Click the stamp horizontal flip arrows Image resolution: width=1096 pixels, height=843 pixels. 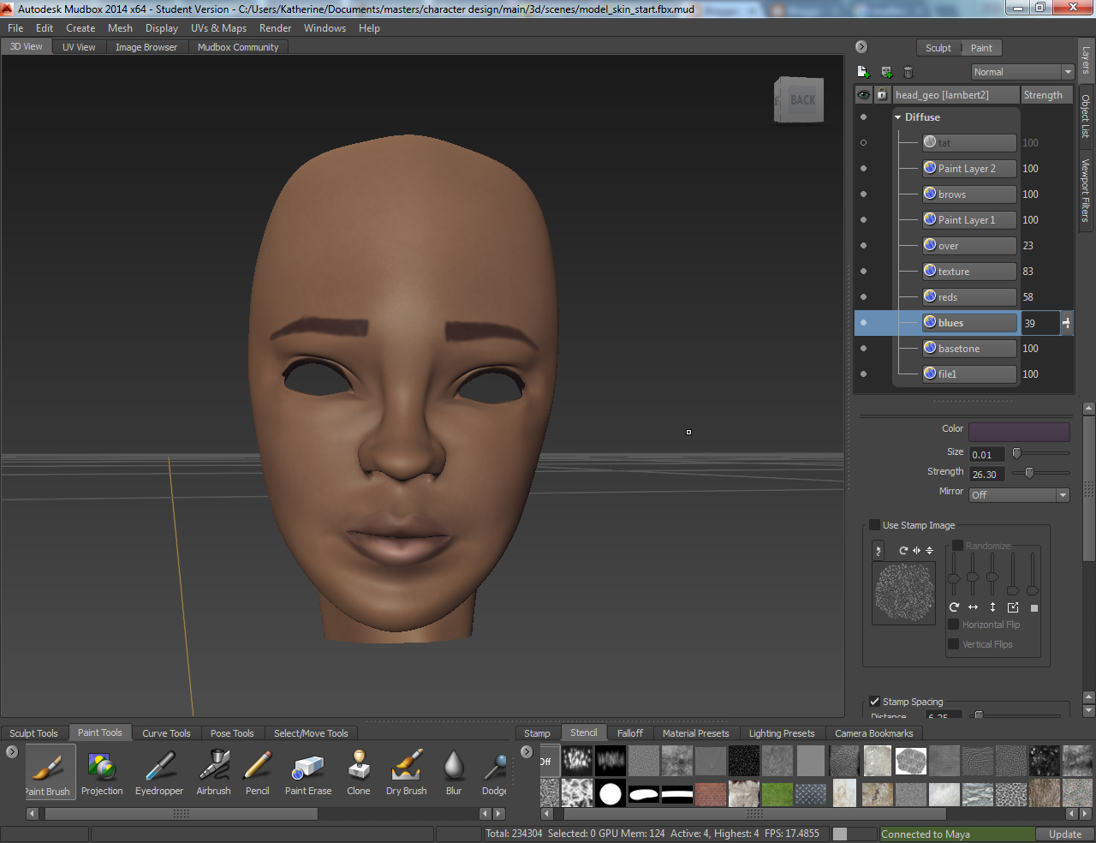916,550
